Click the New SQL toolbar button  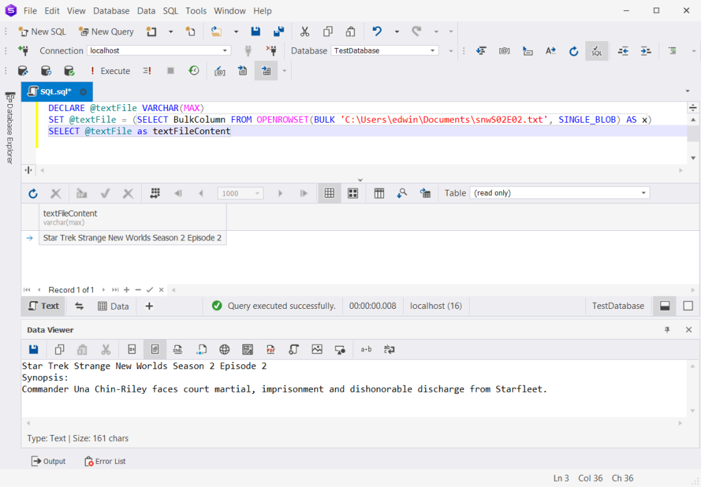[x=42, y=32]
